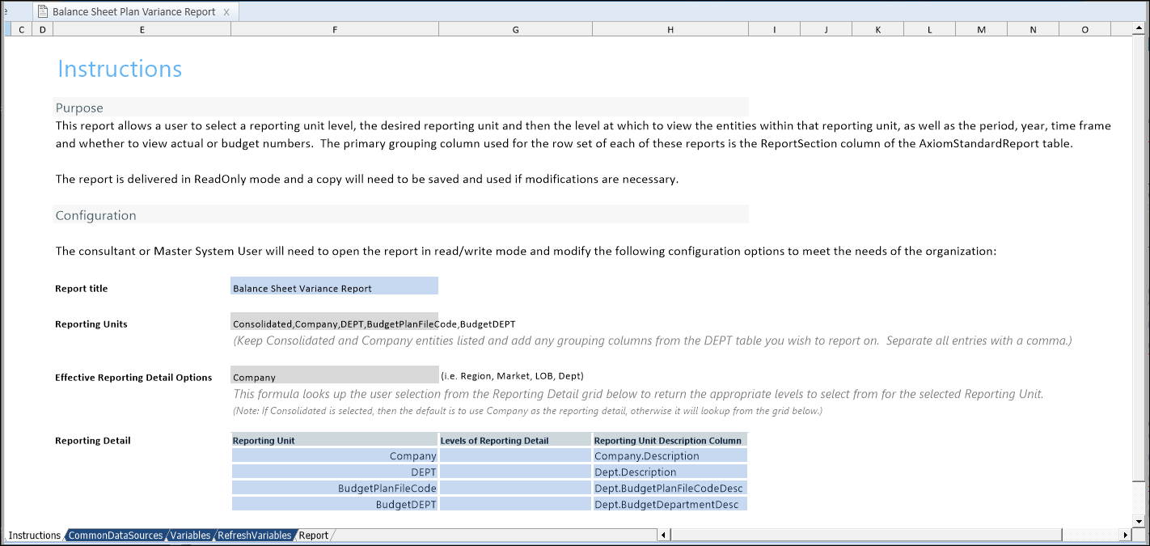The width and height of the screenshot is (1150, 546).
Task: Select the 'Company' Reporting Unit table cell
Action: coord(335,456)
